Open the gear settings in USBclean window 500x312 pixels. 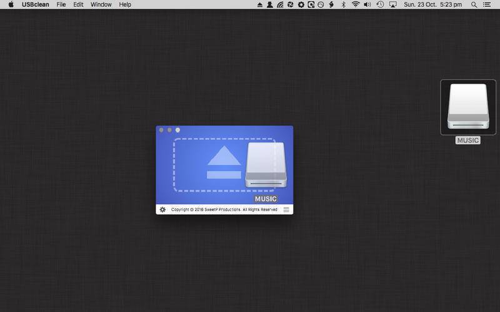(162, 210)
